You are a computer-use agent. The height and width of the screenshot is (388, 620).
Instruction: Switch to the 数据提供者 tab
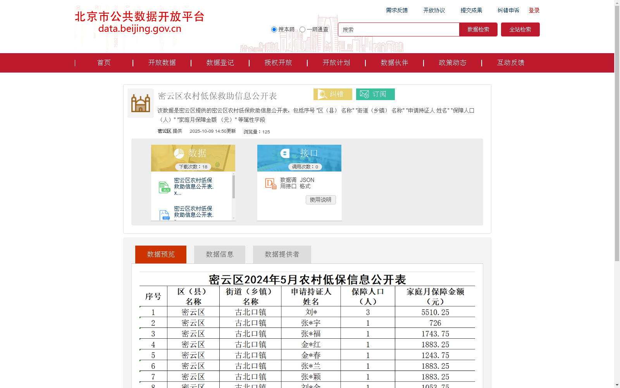pyautogui.click(x=282, y=255)
